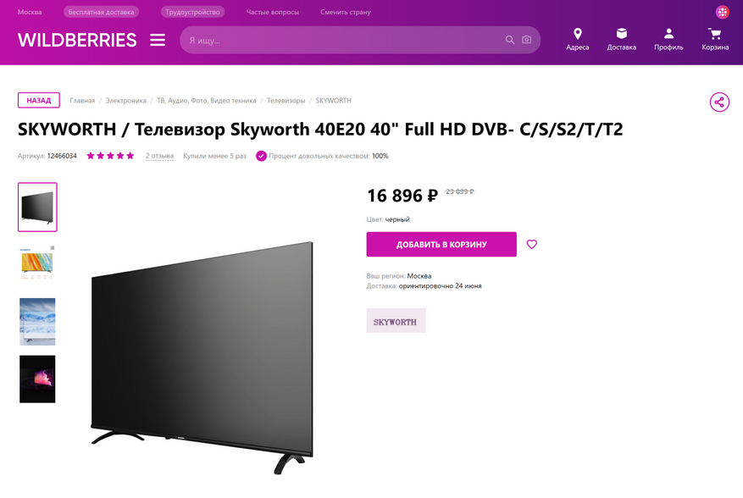Open the hamburger catalog menu

coord(158,40)
